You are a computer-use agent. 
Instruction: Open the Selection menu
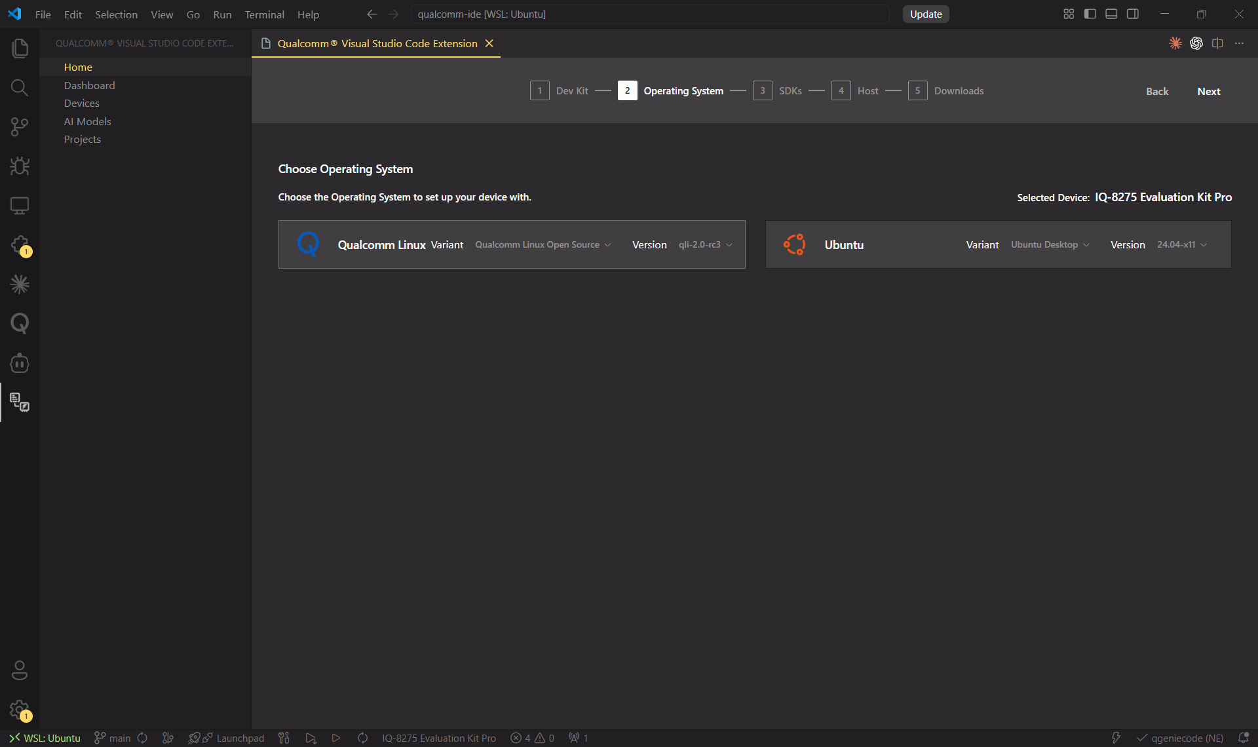point(116,14)
